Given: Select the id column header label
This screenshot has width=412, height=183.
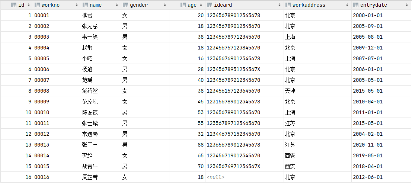Looking at the screenshot, I should (x=21, y=5).
